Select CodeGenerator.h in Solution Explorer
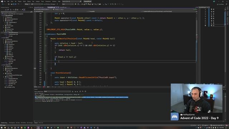The width and height of the screenshot is (229, 129). (13, 22)
